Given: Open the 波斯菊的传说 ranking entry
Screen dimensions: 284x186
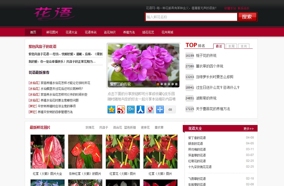Looking at the screenshot, I should click(x=206, y=98).
